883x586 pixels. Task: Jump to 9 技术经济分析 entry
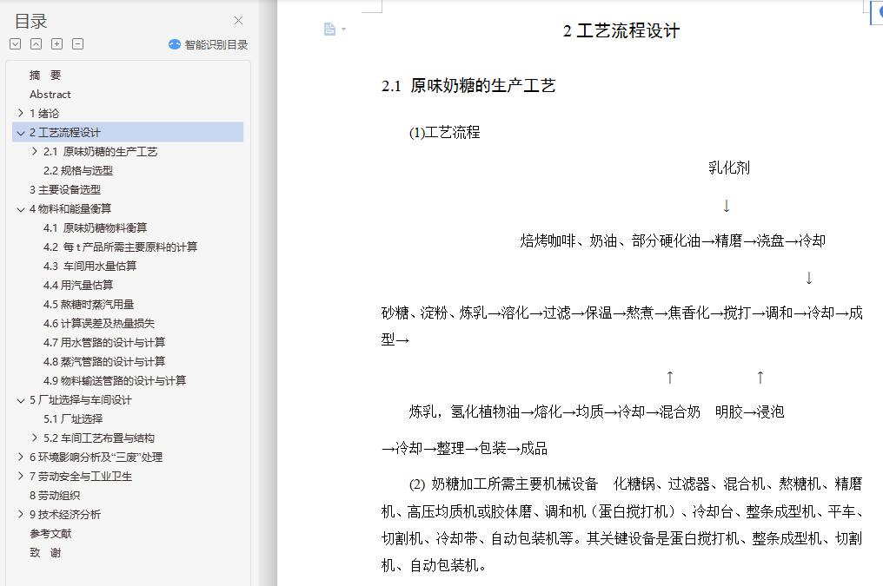click(x=65, y=515)
